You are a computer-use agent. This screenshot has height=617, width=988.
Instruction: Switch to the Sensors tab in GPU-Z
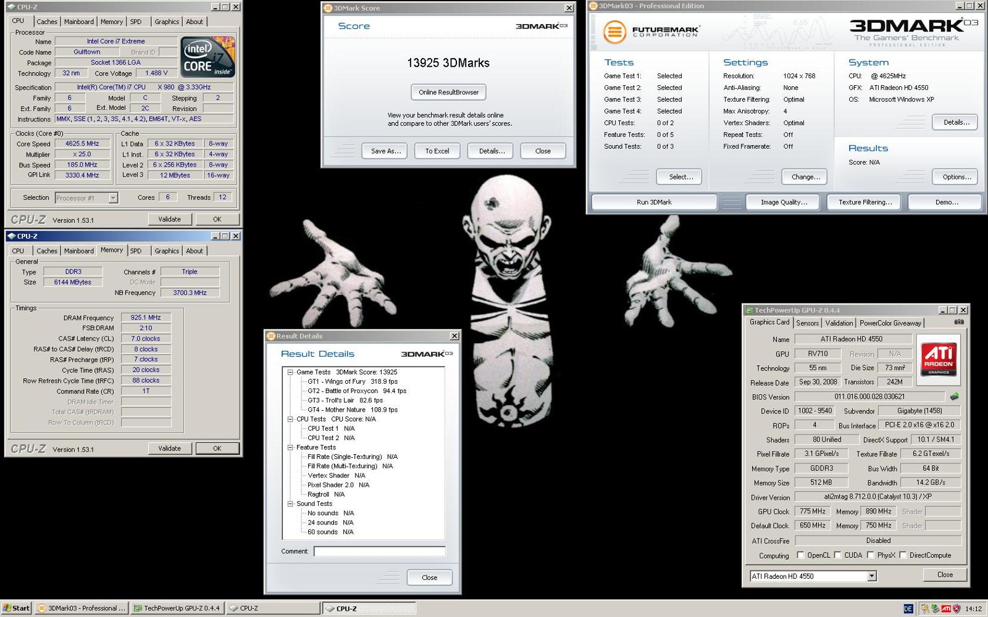click(x=807, y=323)
